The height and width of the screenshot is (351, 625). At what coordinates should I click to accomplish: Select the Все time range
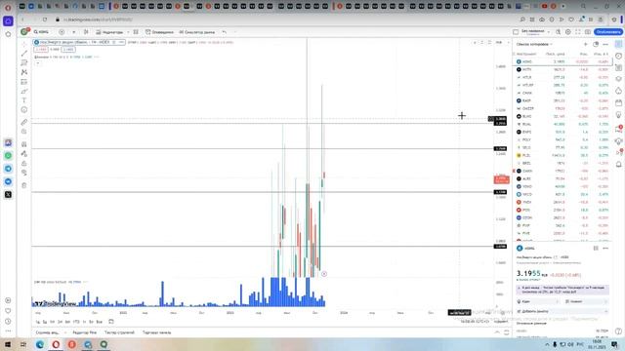click(100, 322)
